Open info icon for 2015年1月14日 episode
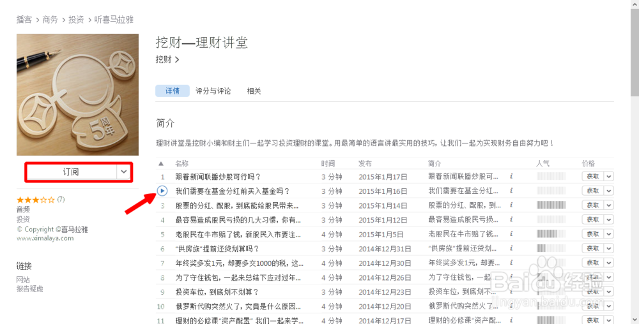This screenshot has height=324, width=639. [x=511, y=205]
